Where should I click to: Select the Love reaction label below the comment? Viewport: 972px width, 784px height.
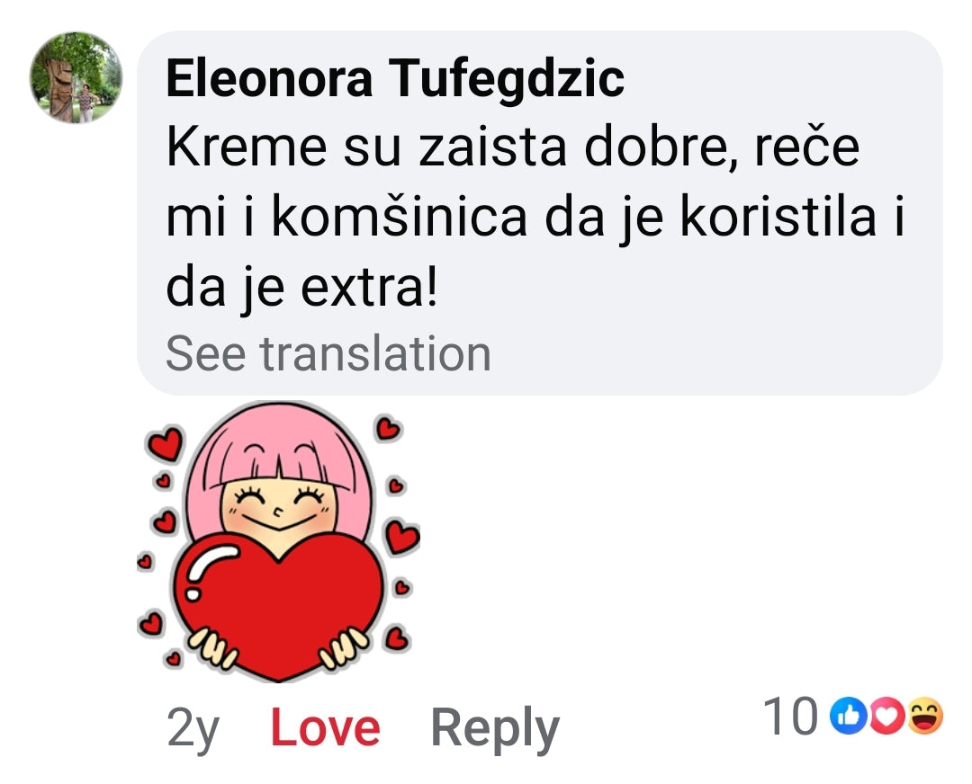(x=326, y=726)
